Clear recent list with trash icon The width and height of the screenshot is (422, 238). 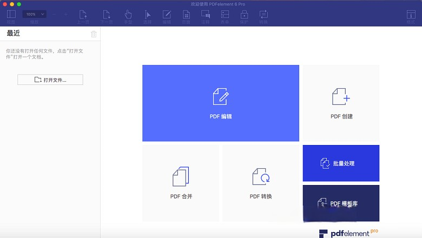[x=94, y=34]
